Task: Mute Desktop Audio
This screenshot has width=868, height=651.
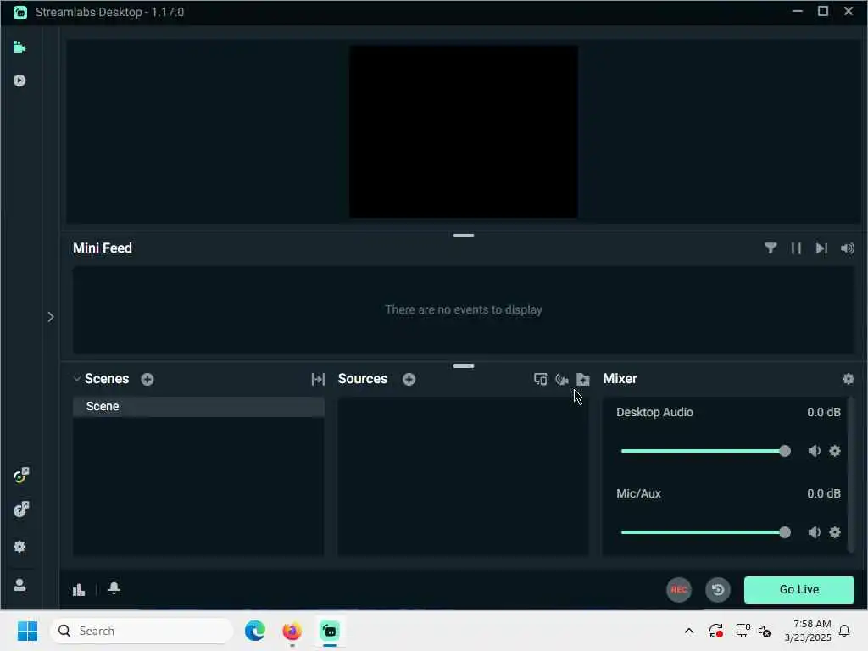Action: (814, 451)
